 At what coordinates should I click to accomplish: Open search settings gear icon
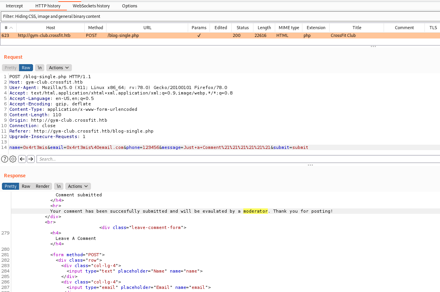[x=13, y=159]
